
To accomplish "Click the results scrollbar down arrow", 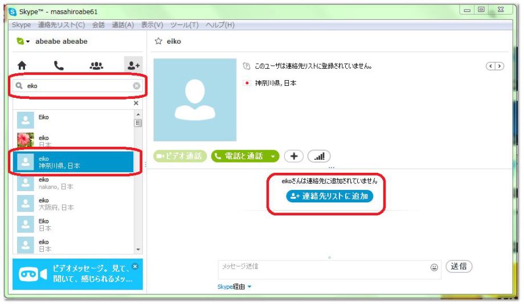I will (x=138, y=250).
